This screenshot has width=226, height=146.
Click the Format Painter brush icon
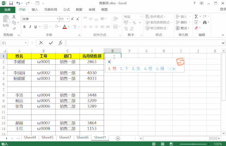[14, 28]
